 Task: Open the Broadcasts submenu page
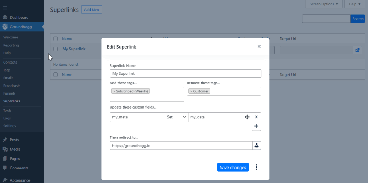click(x=12, y=86)
